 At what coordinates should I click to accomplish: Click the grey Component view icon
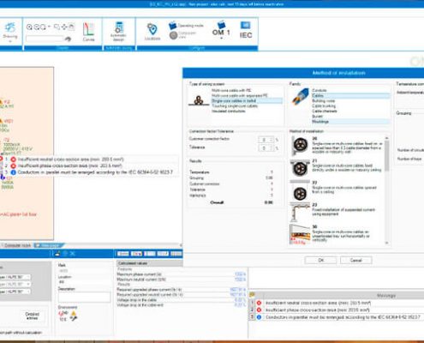[x=173, y=35]
